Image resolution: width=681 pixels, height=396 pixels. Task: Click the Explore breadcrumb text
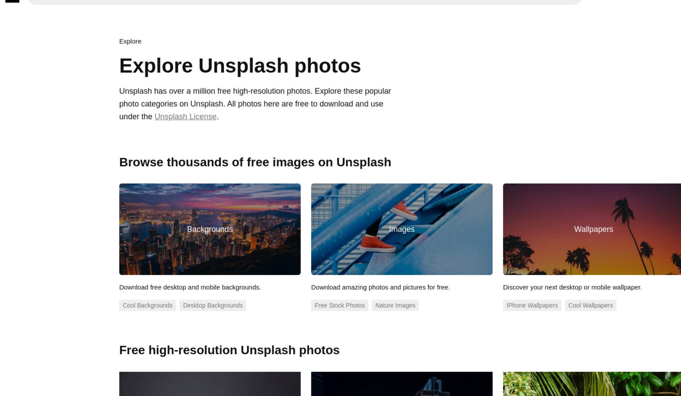pyautogui.click(x=130, y=41)
